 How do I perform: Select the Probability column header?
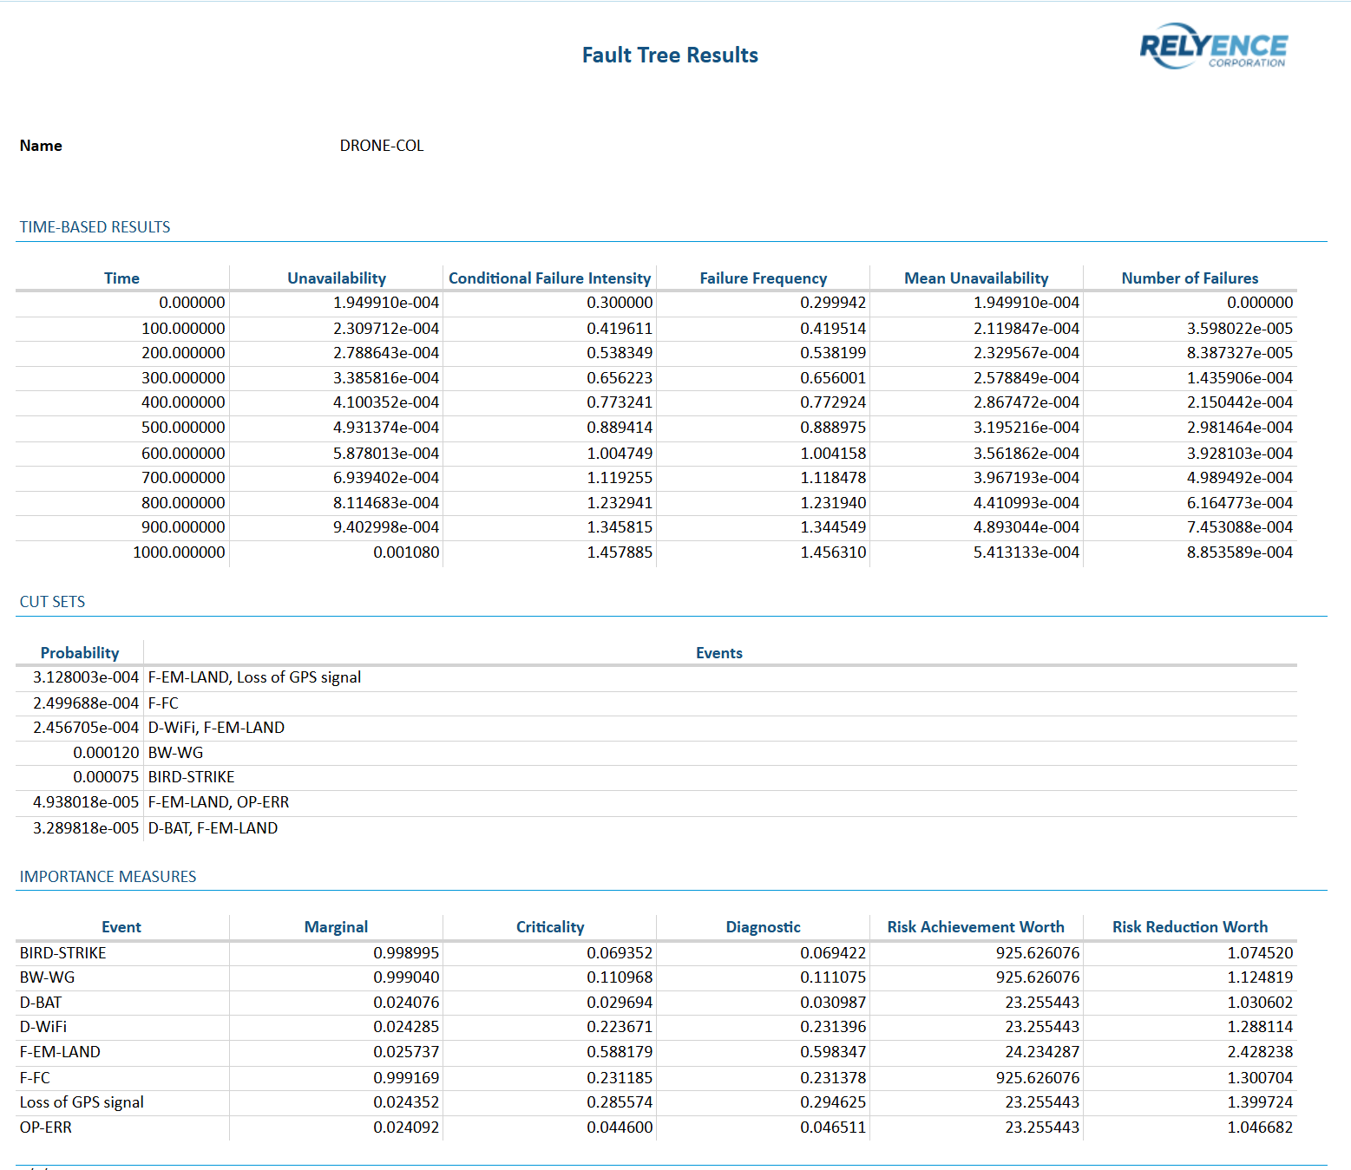(x=79, y=652)
